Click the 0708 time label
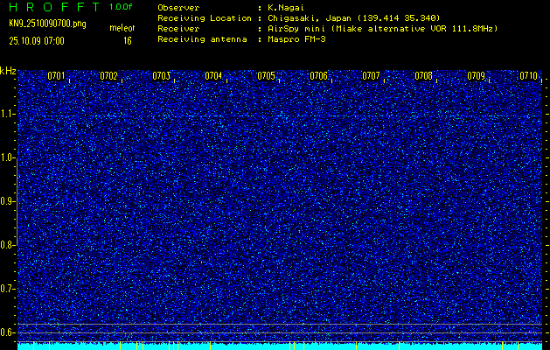This screenshot has width=550, height=350. pyautogui.click(x=423, y=76)
